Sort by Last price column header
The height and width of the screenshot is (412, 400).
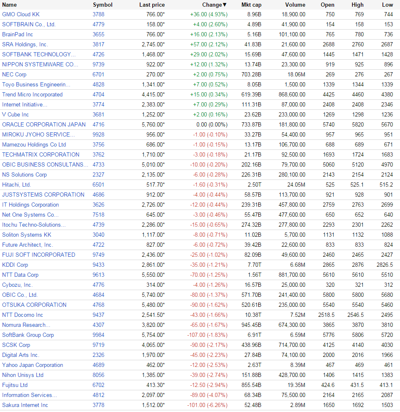point(152,5)
